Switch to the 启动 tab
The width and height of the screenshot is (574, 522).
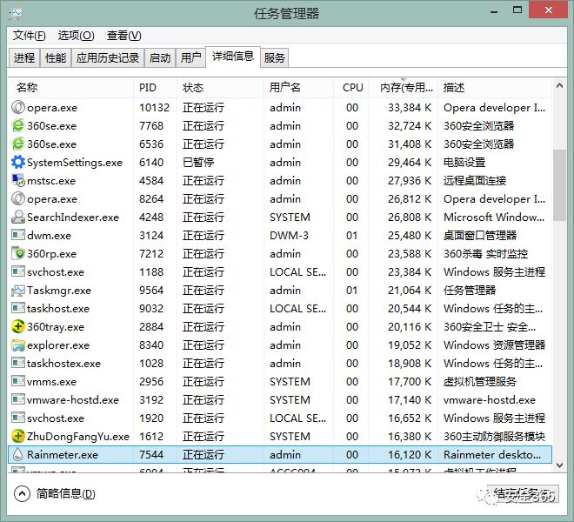pyautogui.click(x=160, y=57)
